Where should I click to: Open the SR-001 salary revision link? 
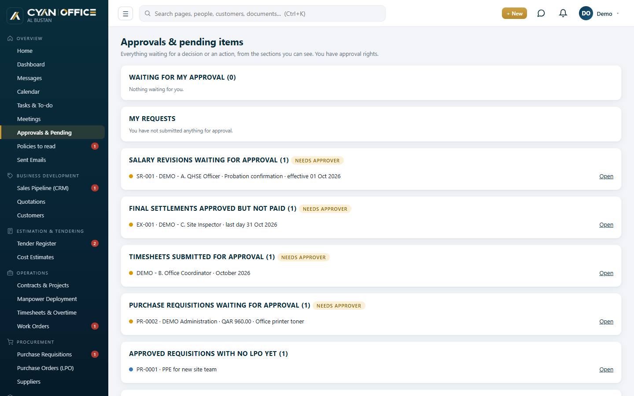[x=606, y=176]
